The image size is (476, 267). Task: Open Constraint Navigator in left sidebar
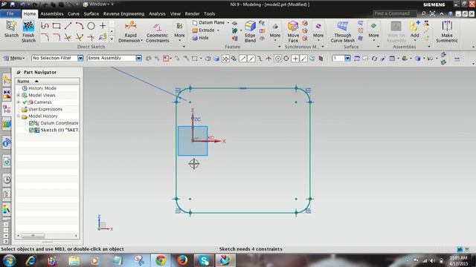click(x=7, y=94)
